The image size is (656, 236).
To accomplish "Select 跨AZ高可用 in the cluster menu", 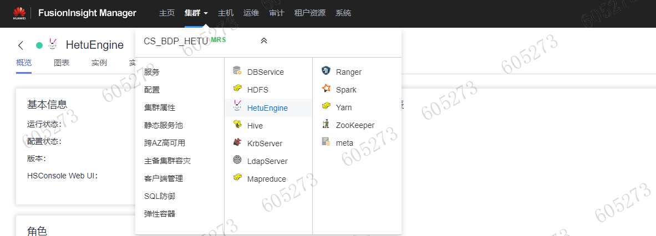I will (165, 143).
